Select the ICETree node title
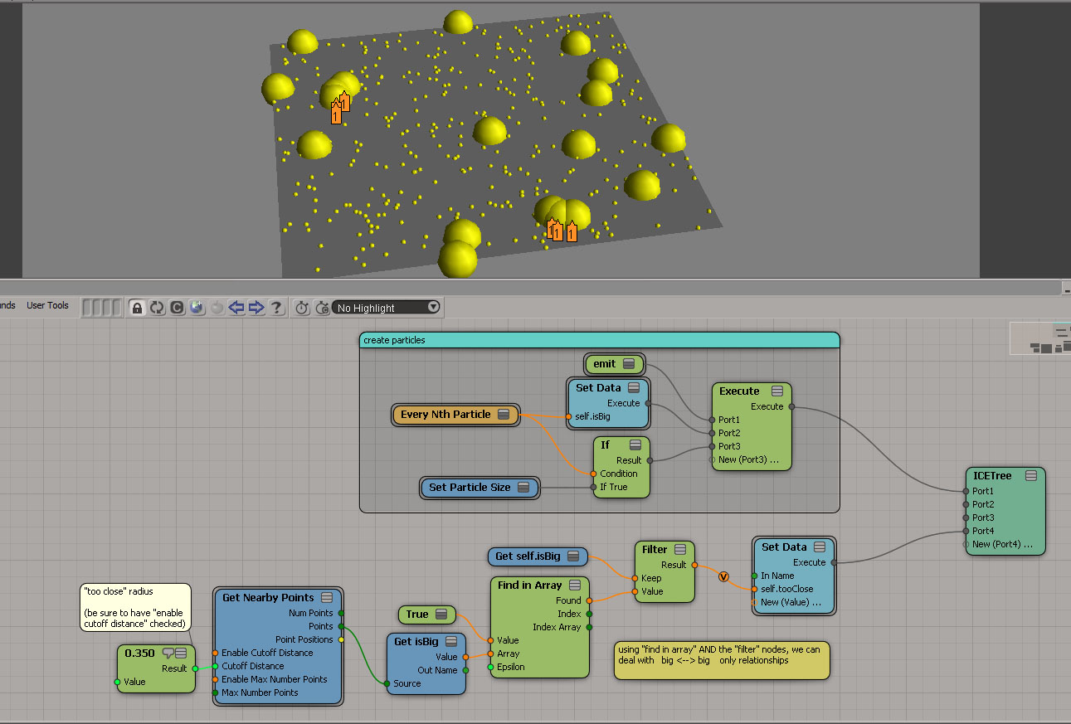This screenshot has width=1071, height=724. click(991, 475)
